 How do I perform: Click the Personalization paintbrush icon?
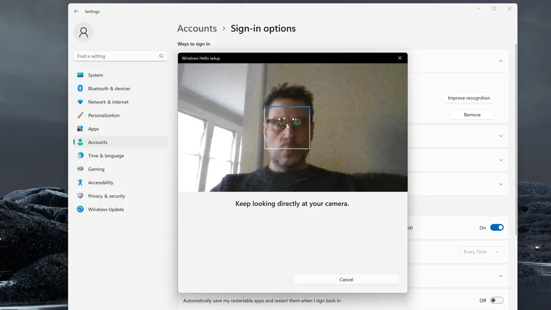pos(80,115)
